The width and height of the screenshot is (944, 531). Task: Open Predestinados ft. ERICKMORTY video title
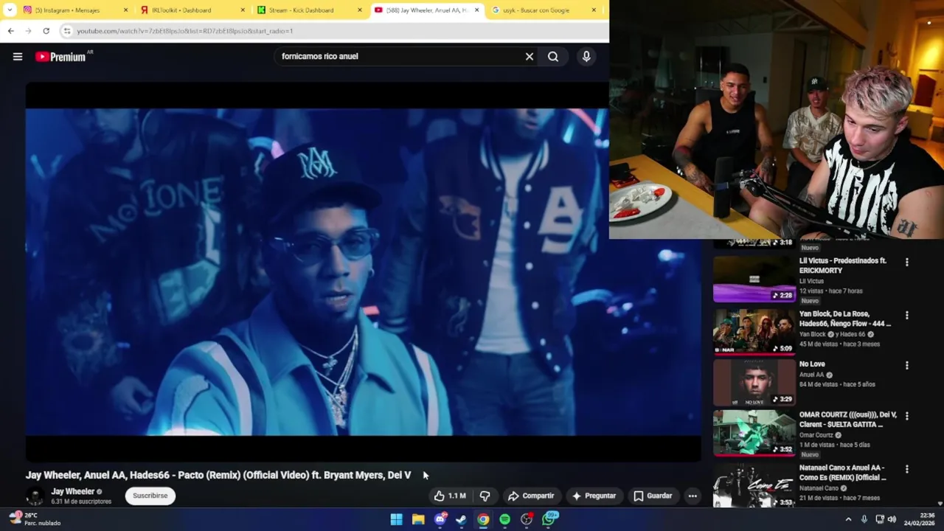click(x=843, y=265)
